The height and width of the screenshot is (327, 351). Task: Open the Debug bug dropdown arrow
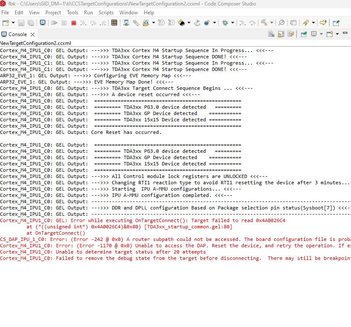pyautogui.click(x=232, y=23)
